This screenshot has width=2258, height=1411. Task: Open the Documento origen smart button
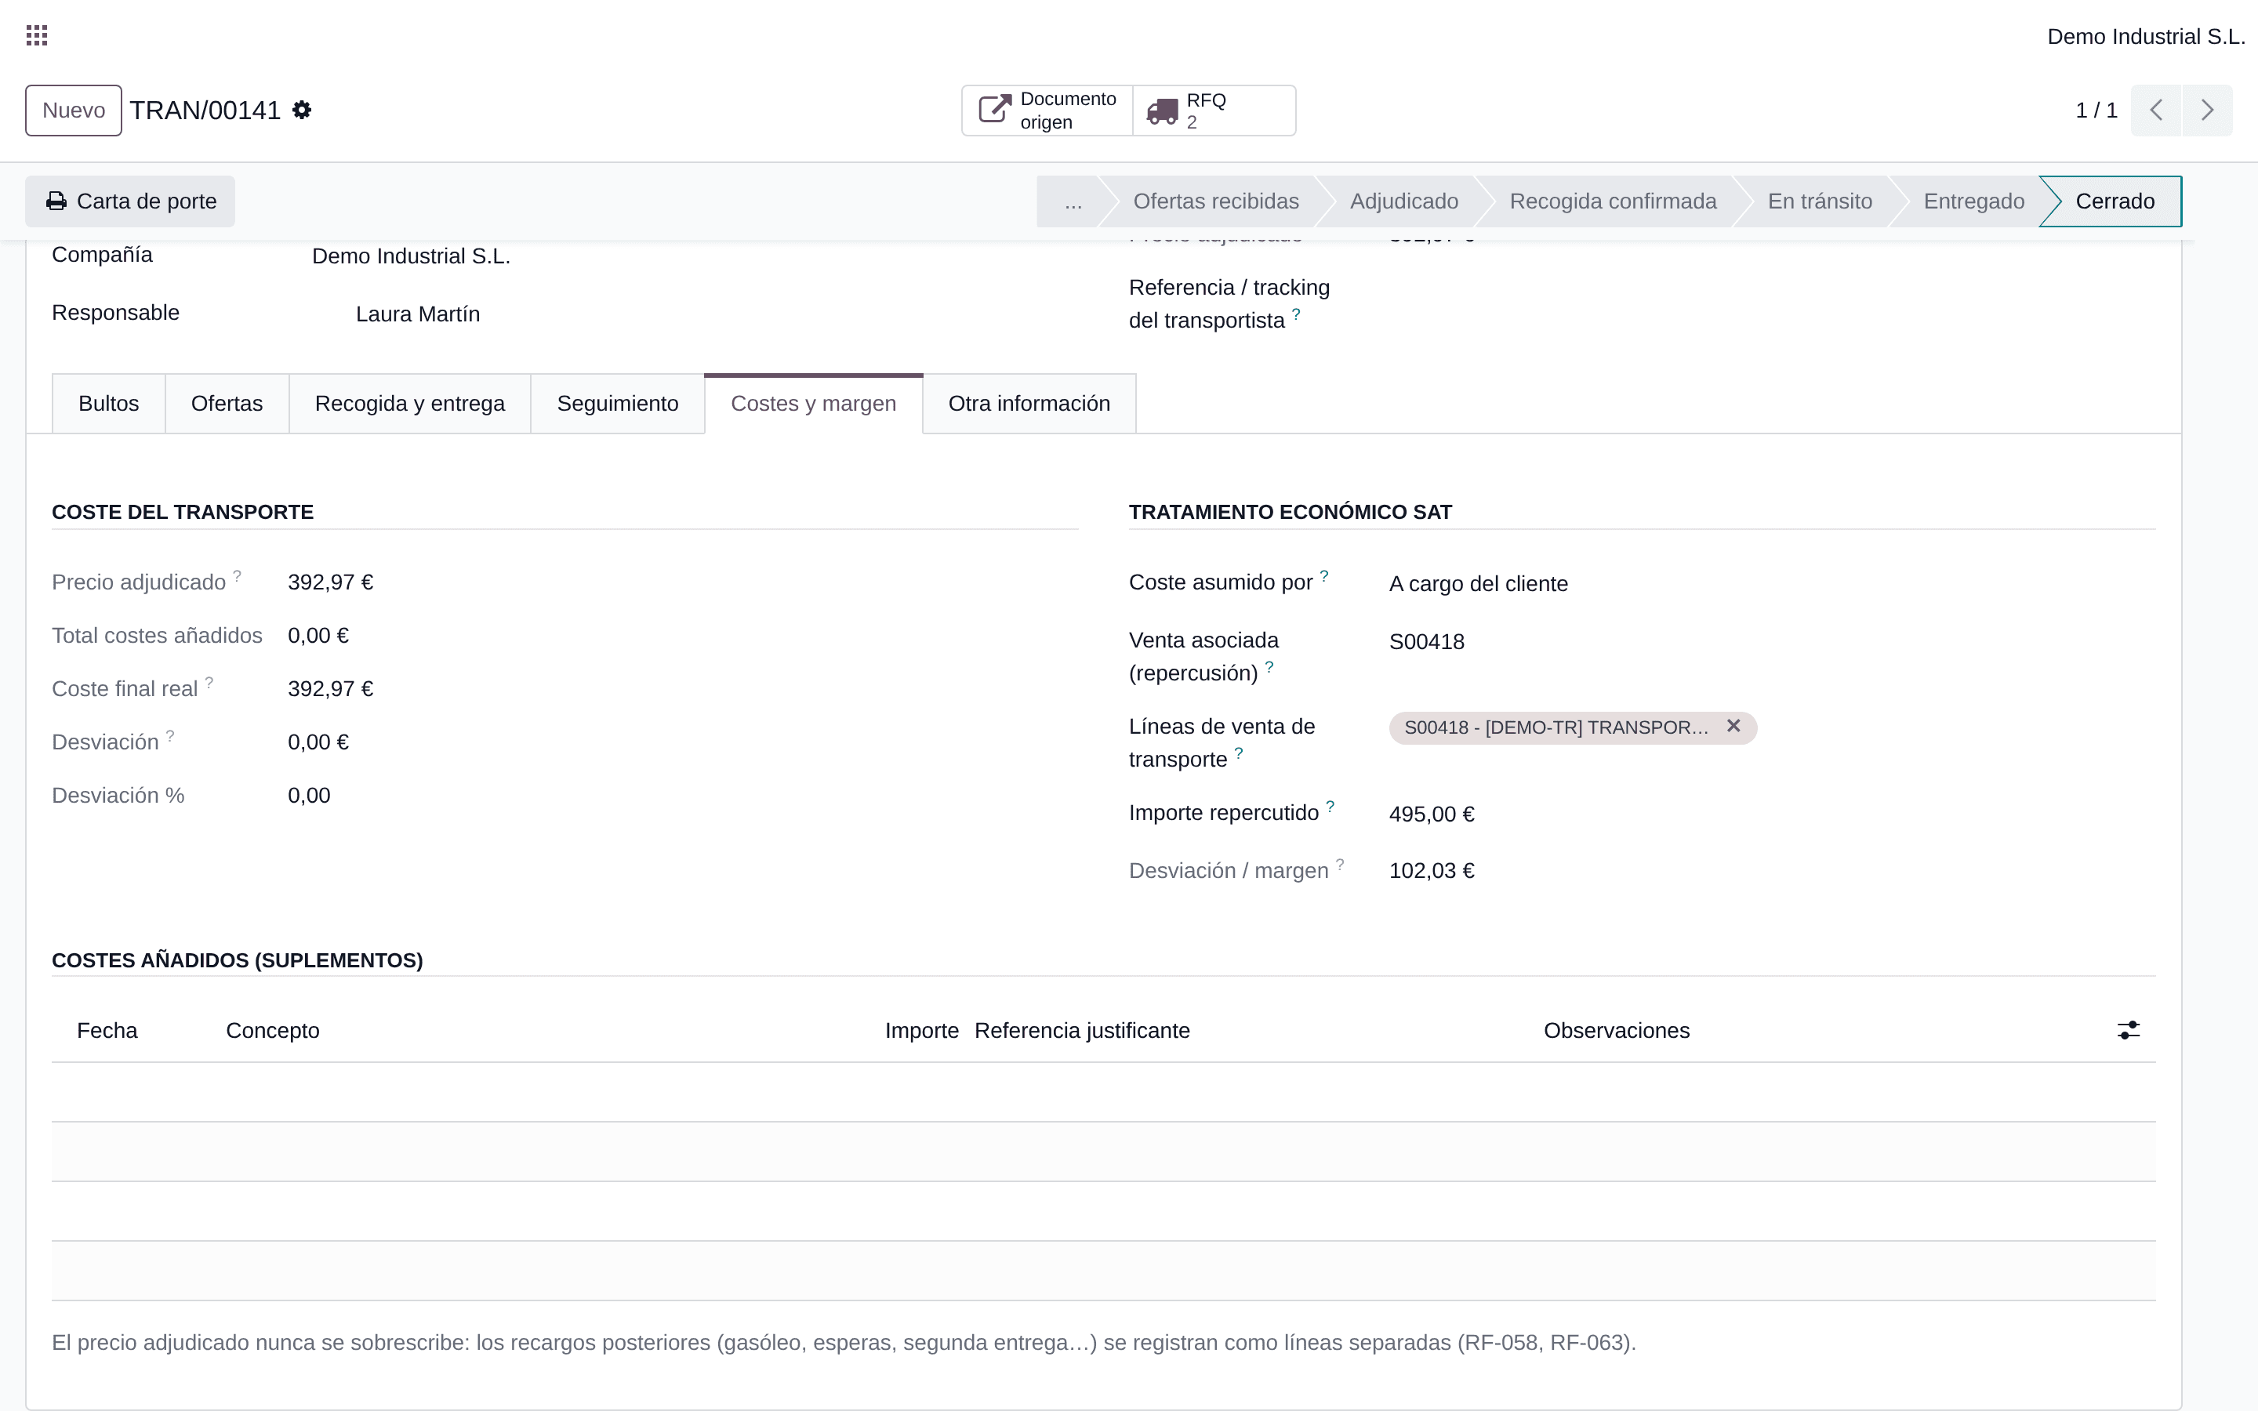click(1047, 110)
